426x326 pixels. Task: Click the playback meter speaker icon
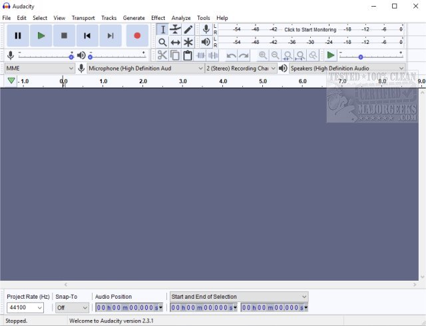206,42
